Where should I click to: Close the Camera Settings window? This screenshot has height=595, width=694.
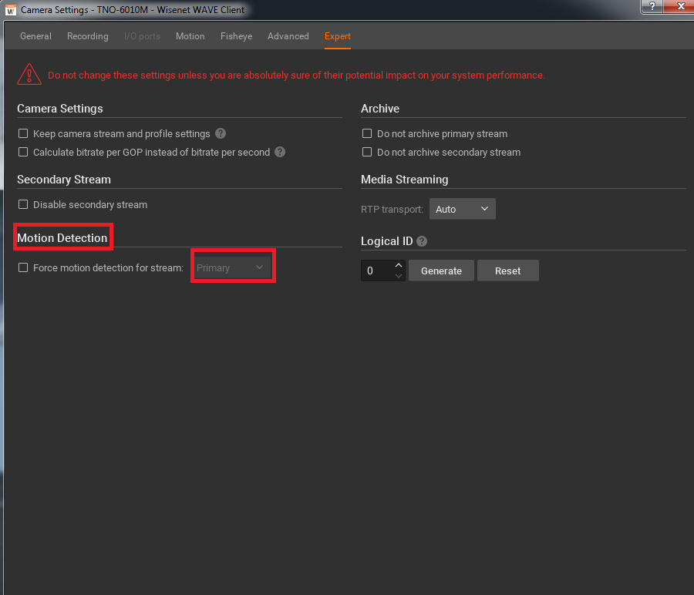click(x=680, y=6)
